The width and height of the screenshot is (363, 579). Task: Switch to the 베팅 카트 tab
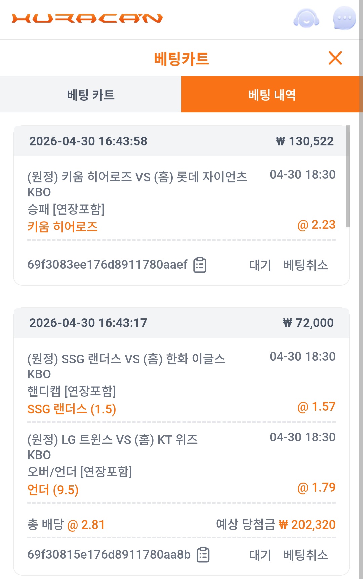click(x=91, y=95)
